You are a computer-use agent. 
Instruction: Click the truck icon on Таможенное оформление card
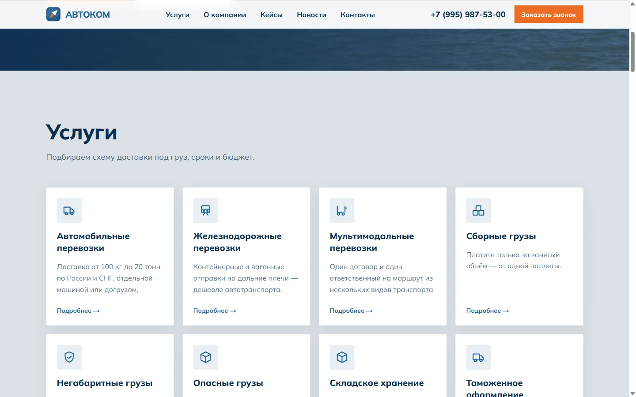478,357
